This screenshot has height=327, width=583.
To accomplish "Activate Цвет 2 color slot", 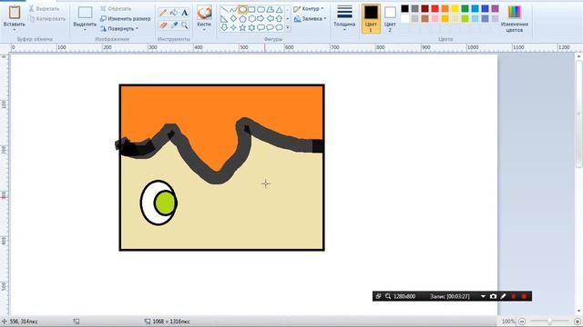I will tap(390, 18).
